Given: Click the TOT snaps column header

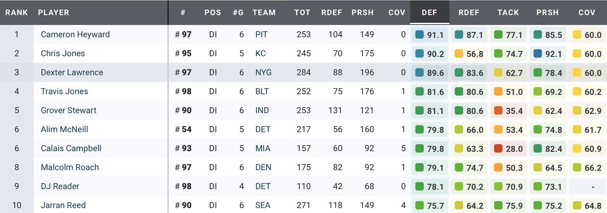Looking at the screenshot, I should coord(302,13).
